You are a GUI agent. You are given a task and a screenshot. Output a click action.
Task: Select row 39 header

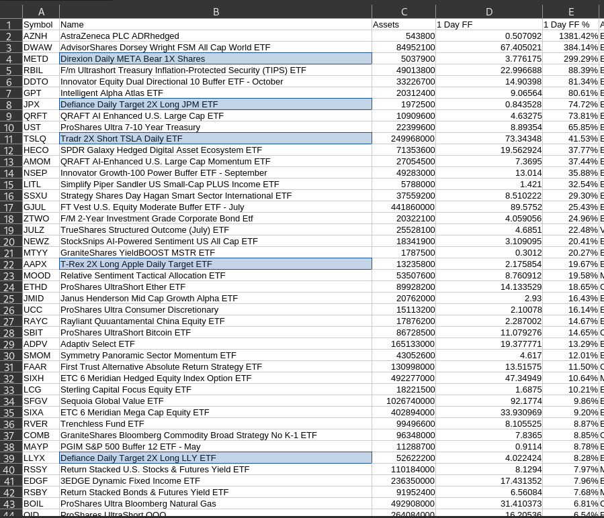(x=11, y=458)
